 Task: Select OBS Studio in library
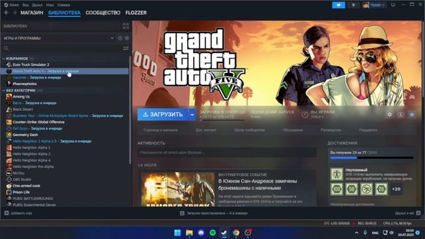point(22,179)
